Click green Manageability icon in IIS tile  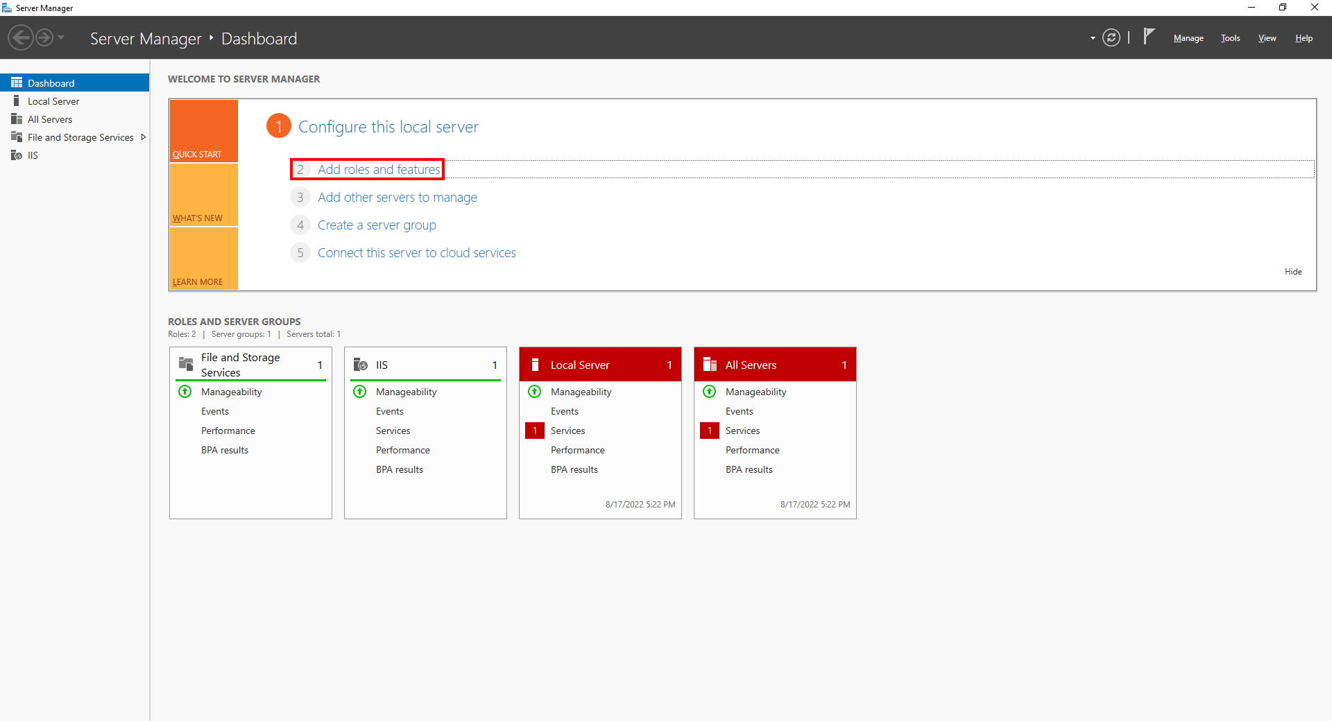(360, 391)
